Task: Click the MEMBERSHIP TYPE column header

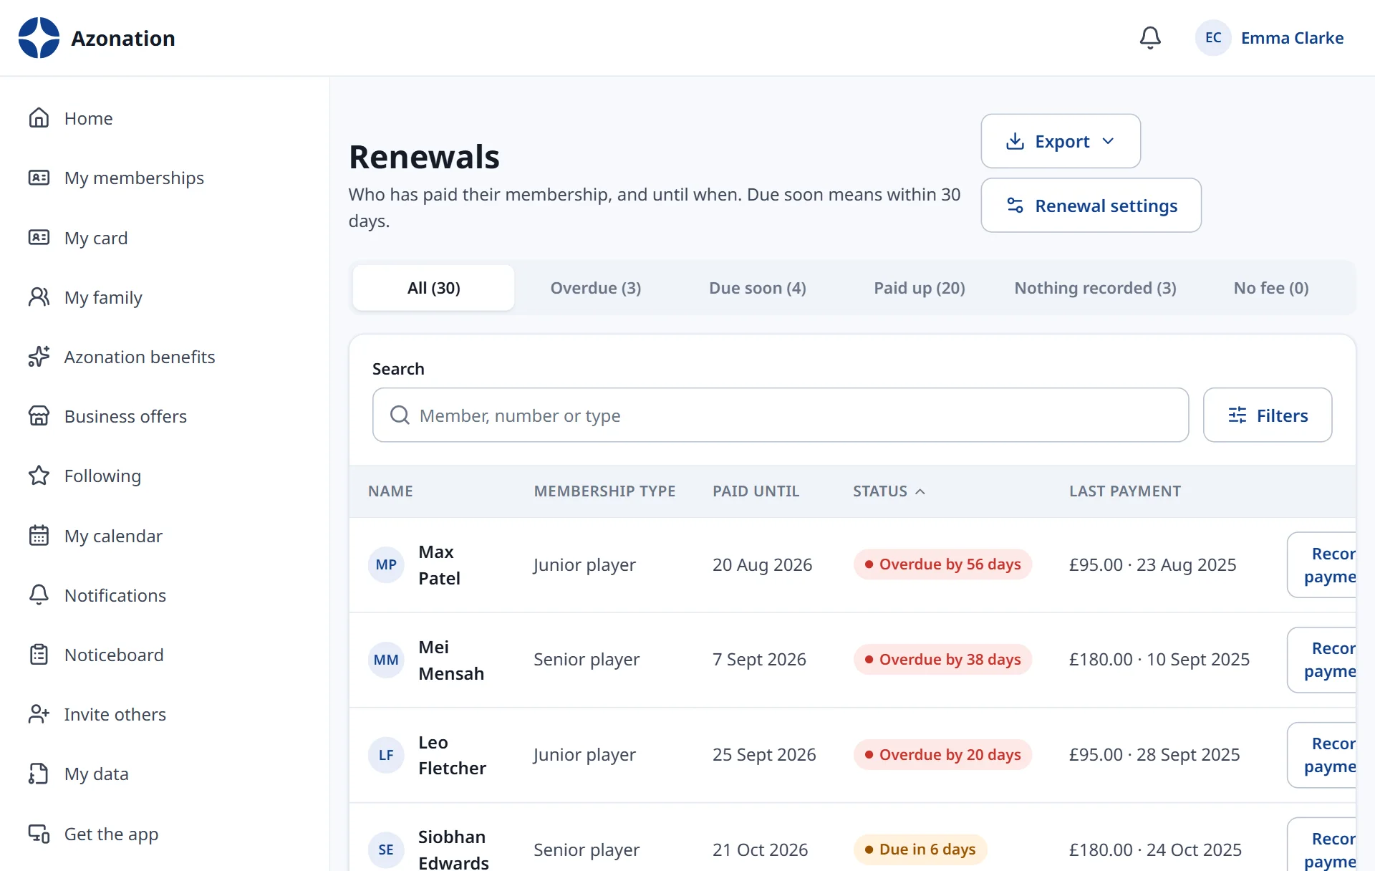Action: [x=604, y=491]
